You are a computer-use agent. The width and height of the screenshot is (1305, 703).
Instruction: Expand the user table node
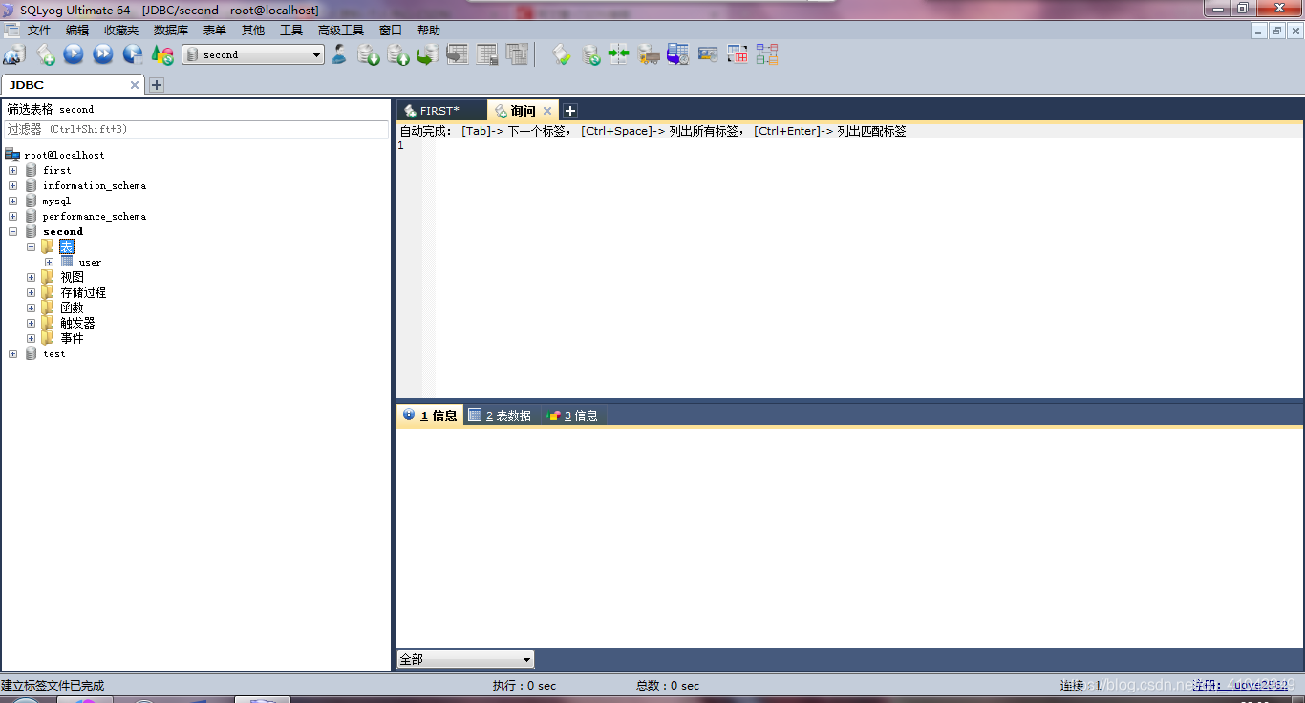[x=49, y=262]
